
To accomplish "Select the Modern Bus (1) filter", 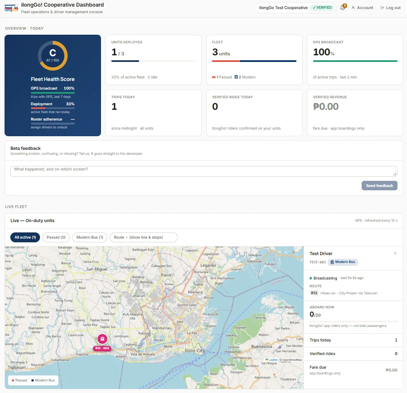I will tap(89, 237).
